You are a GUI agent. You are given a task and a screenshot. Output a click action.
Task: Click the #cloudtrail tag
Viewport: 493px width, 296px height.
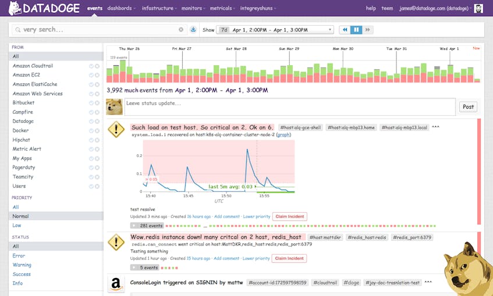click(x=325, y=283)
